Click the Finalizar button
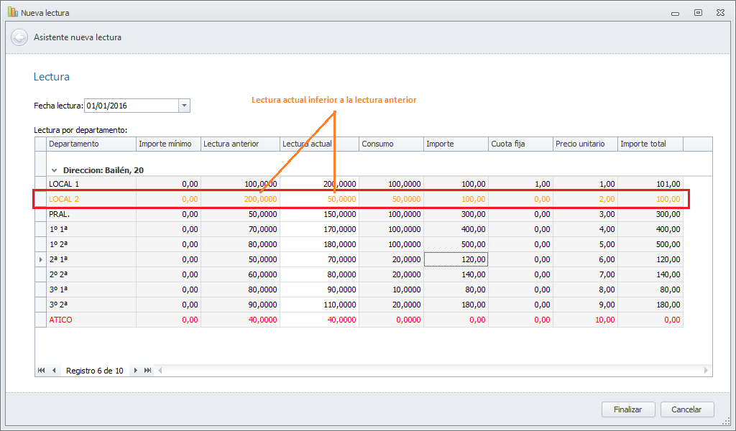This screenshot has height=431, width=736. click(627, 409)
